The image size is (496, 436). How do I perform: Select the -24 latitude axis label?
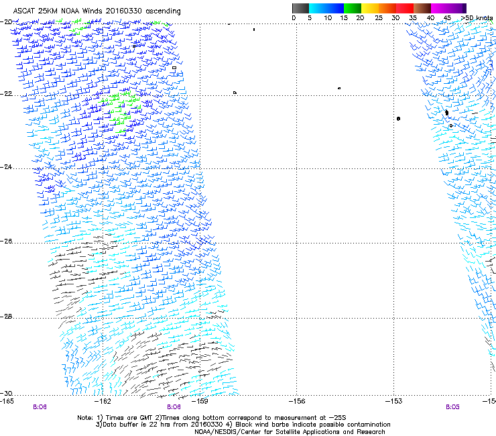coord(6,167)
